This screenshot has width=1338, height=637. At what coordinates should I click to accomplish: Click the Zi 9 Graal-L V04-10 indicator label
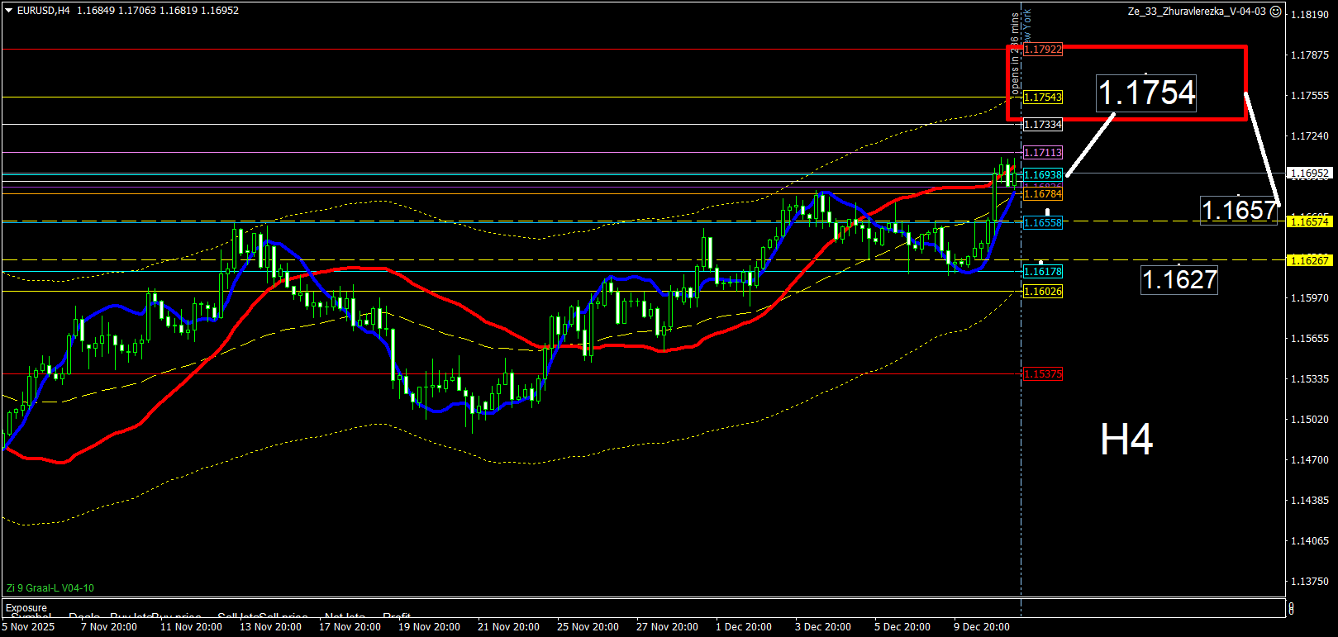point(50,588)
